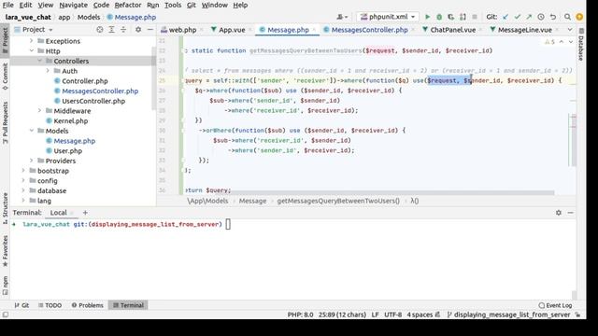Viewport: 598px width, 336px height.
Task: Start debugging with the green bug icon
Action: [x=439, y=17]
